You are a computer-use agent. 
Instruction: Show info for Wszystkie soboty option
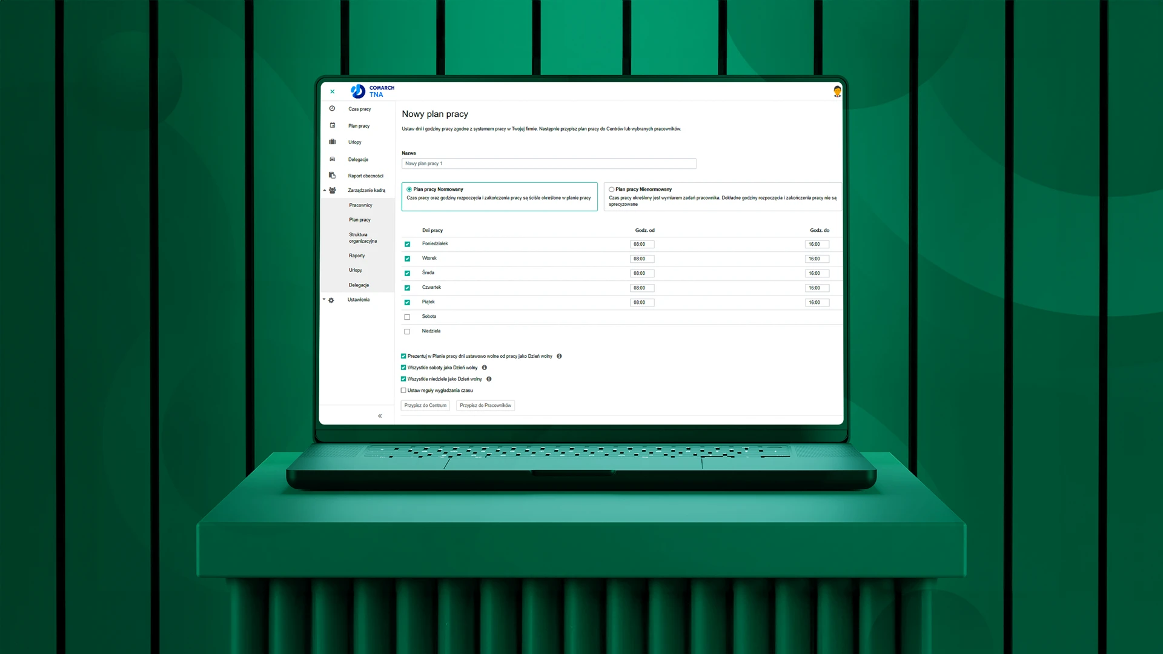click(484, 368)
